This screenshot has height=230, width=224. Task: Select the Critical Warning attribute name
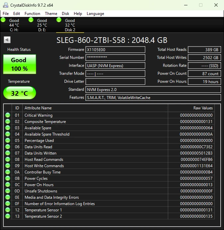(39, 115)
